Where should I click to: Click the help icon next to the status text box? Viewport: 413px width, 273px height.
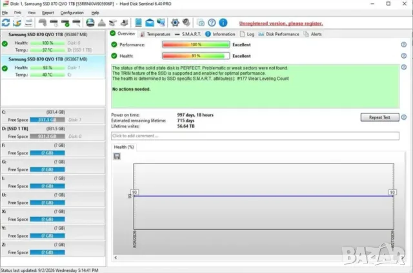click(404, 67)
